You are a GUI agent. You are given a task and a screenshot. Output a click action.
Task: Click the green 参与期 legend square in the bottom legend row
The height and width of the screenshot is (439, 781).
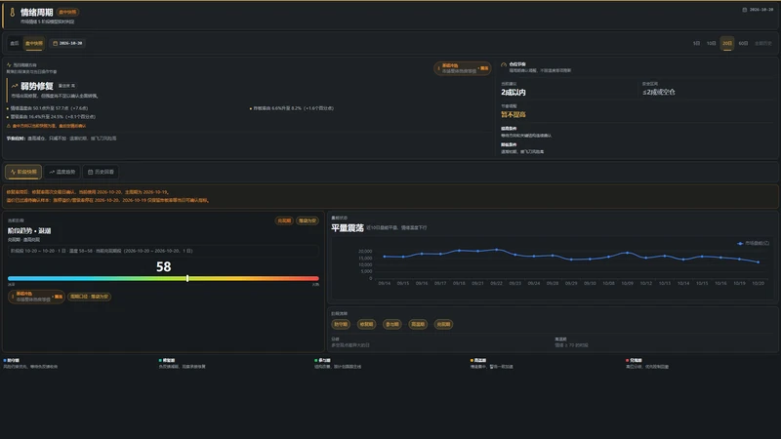(315, 360)
